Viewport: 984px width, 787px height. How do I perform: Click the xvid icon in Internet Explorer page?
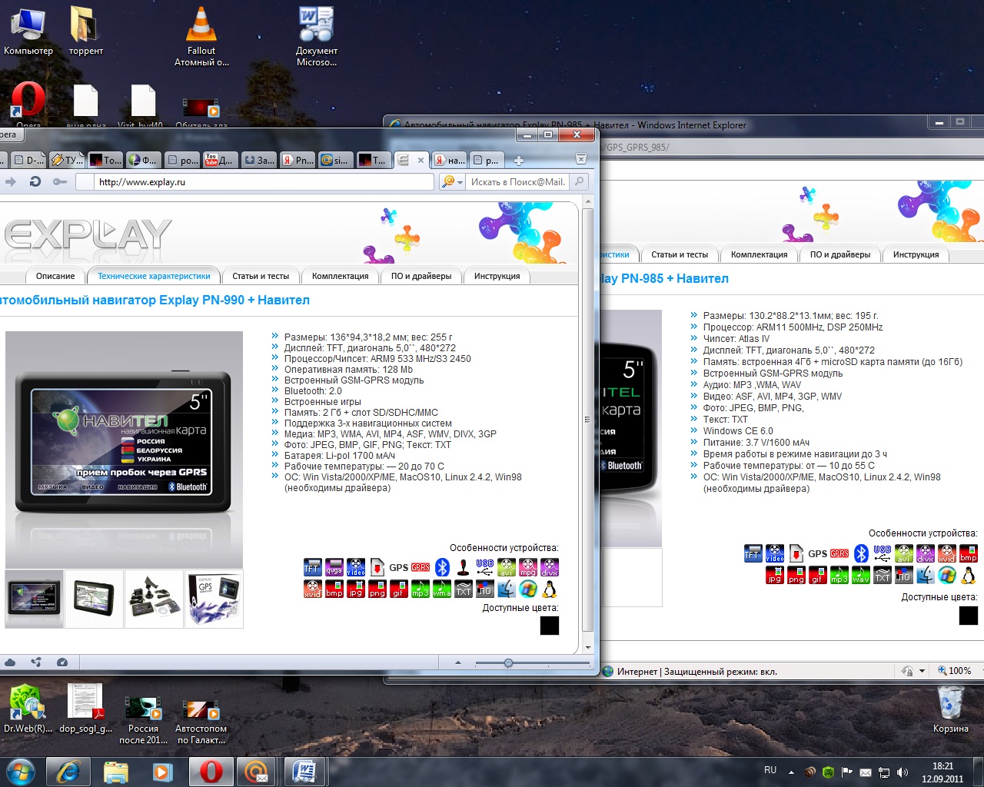click(x=947, y=553)
